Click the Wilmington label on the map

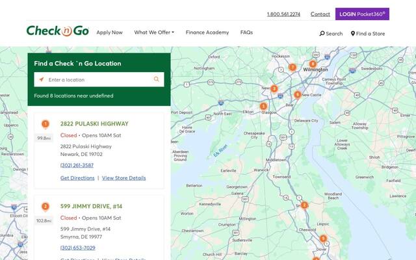click(x=315, y=70)
